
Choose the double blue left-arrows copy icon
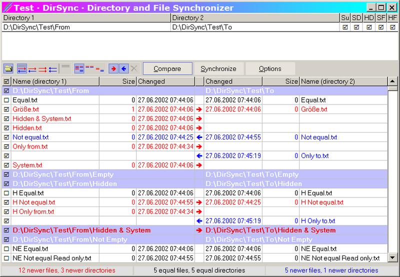(x=53, y=69)
